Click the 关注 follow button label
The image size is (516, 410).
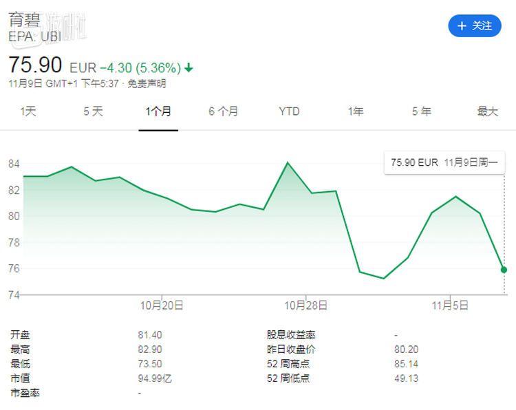pyautogui.click(x=482, y=25)
